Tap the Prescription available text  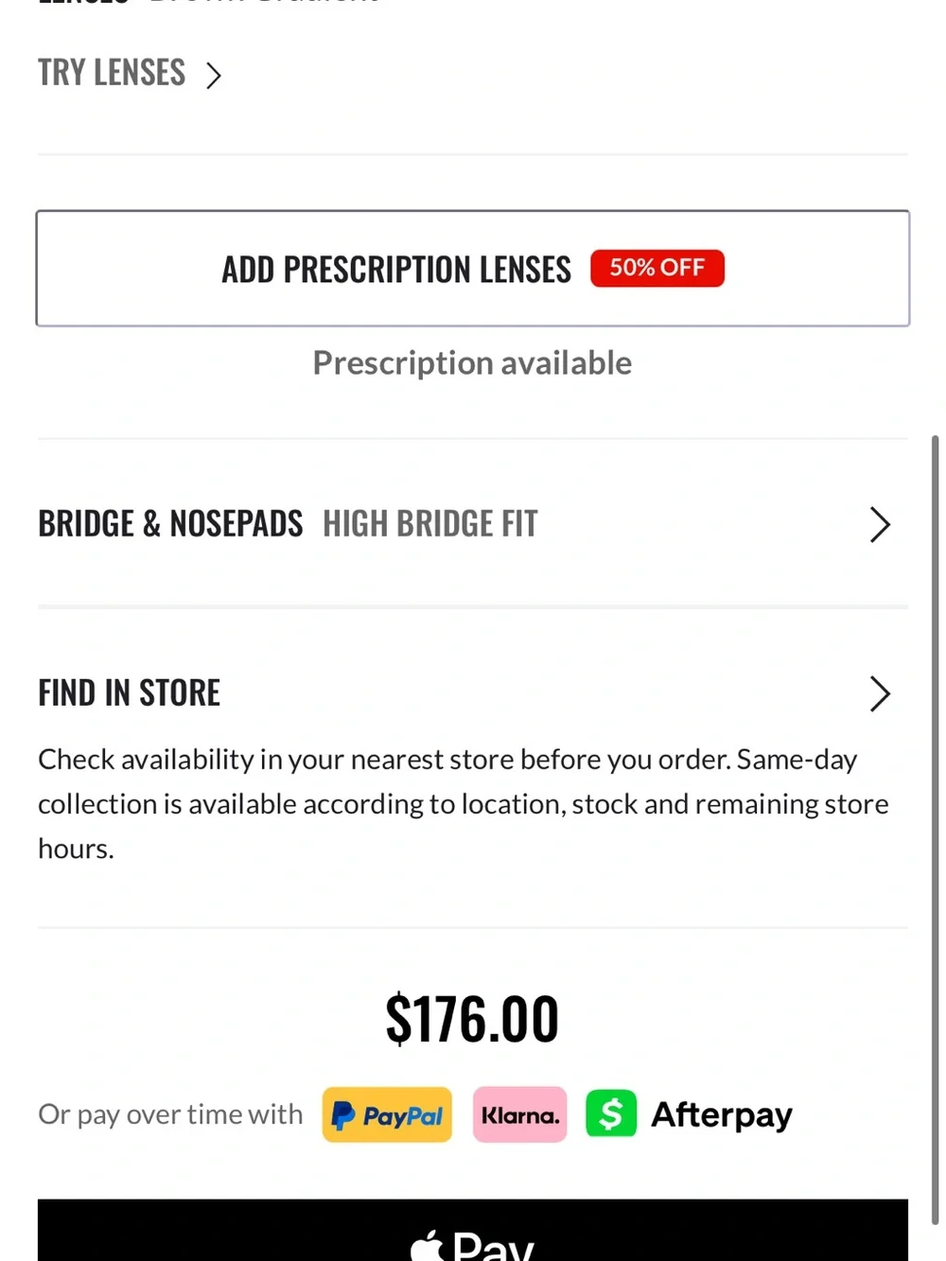click(473, 363)
